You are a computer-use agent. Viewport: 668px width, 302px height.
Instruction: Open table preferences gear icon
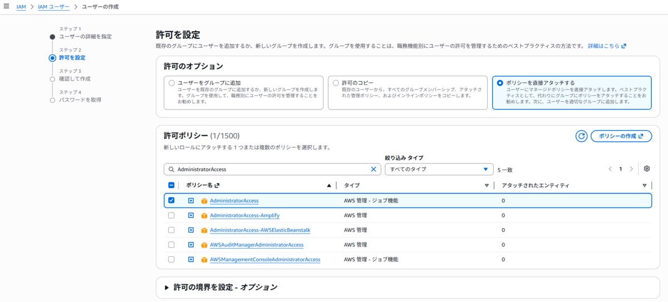click(x=647, y=169)
